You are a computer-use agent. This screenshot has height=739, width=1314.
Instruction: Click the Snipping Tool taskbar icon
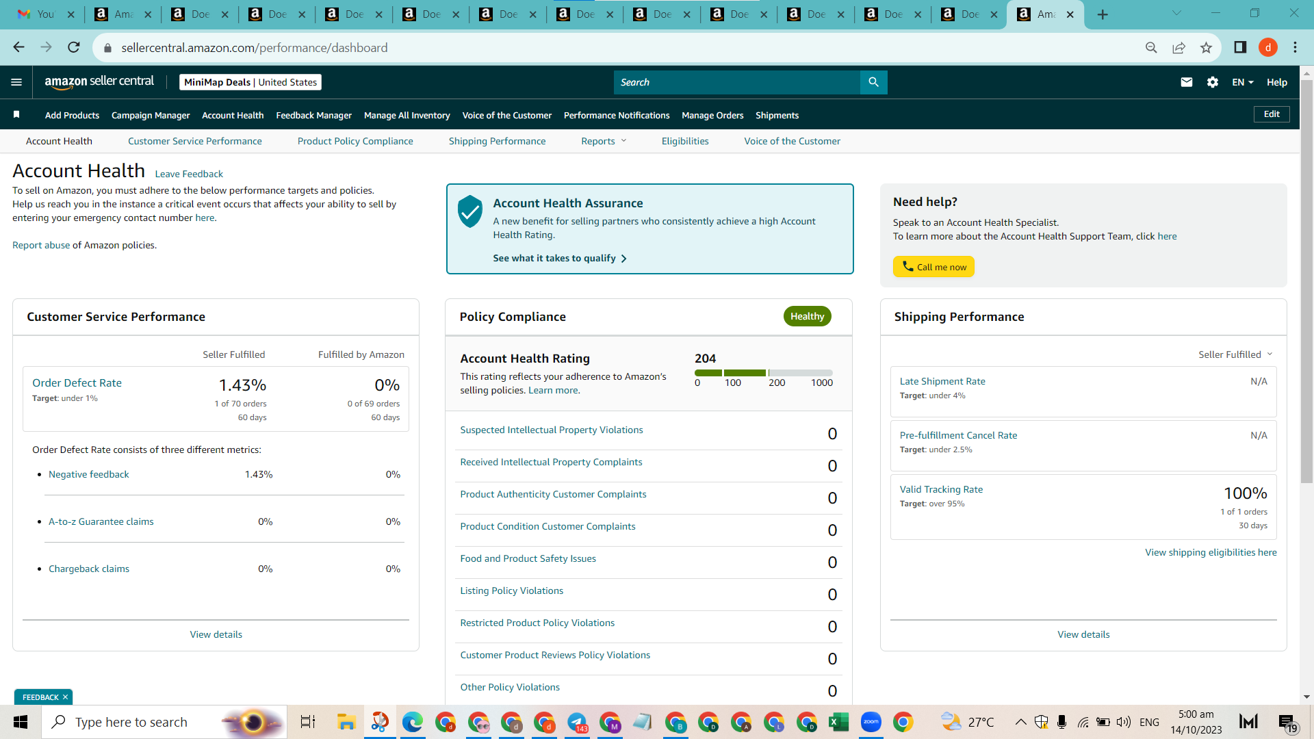380,722
